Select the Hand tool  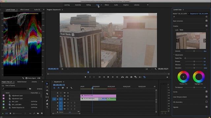pos(47,104)
